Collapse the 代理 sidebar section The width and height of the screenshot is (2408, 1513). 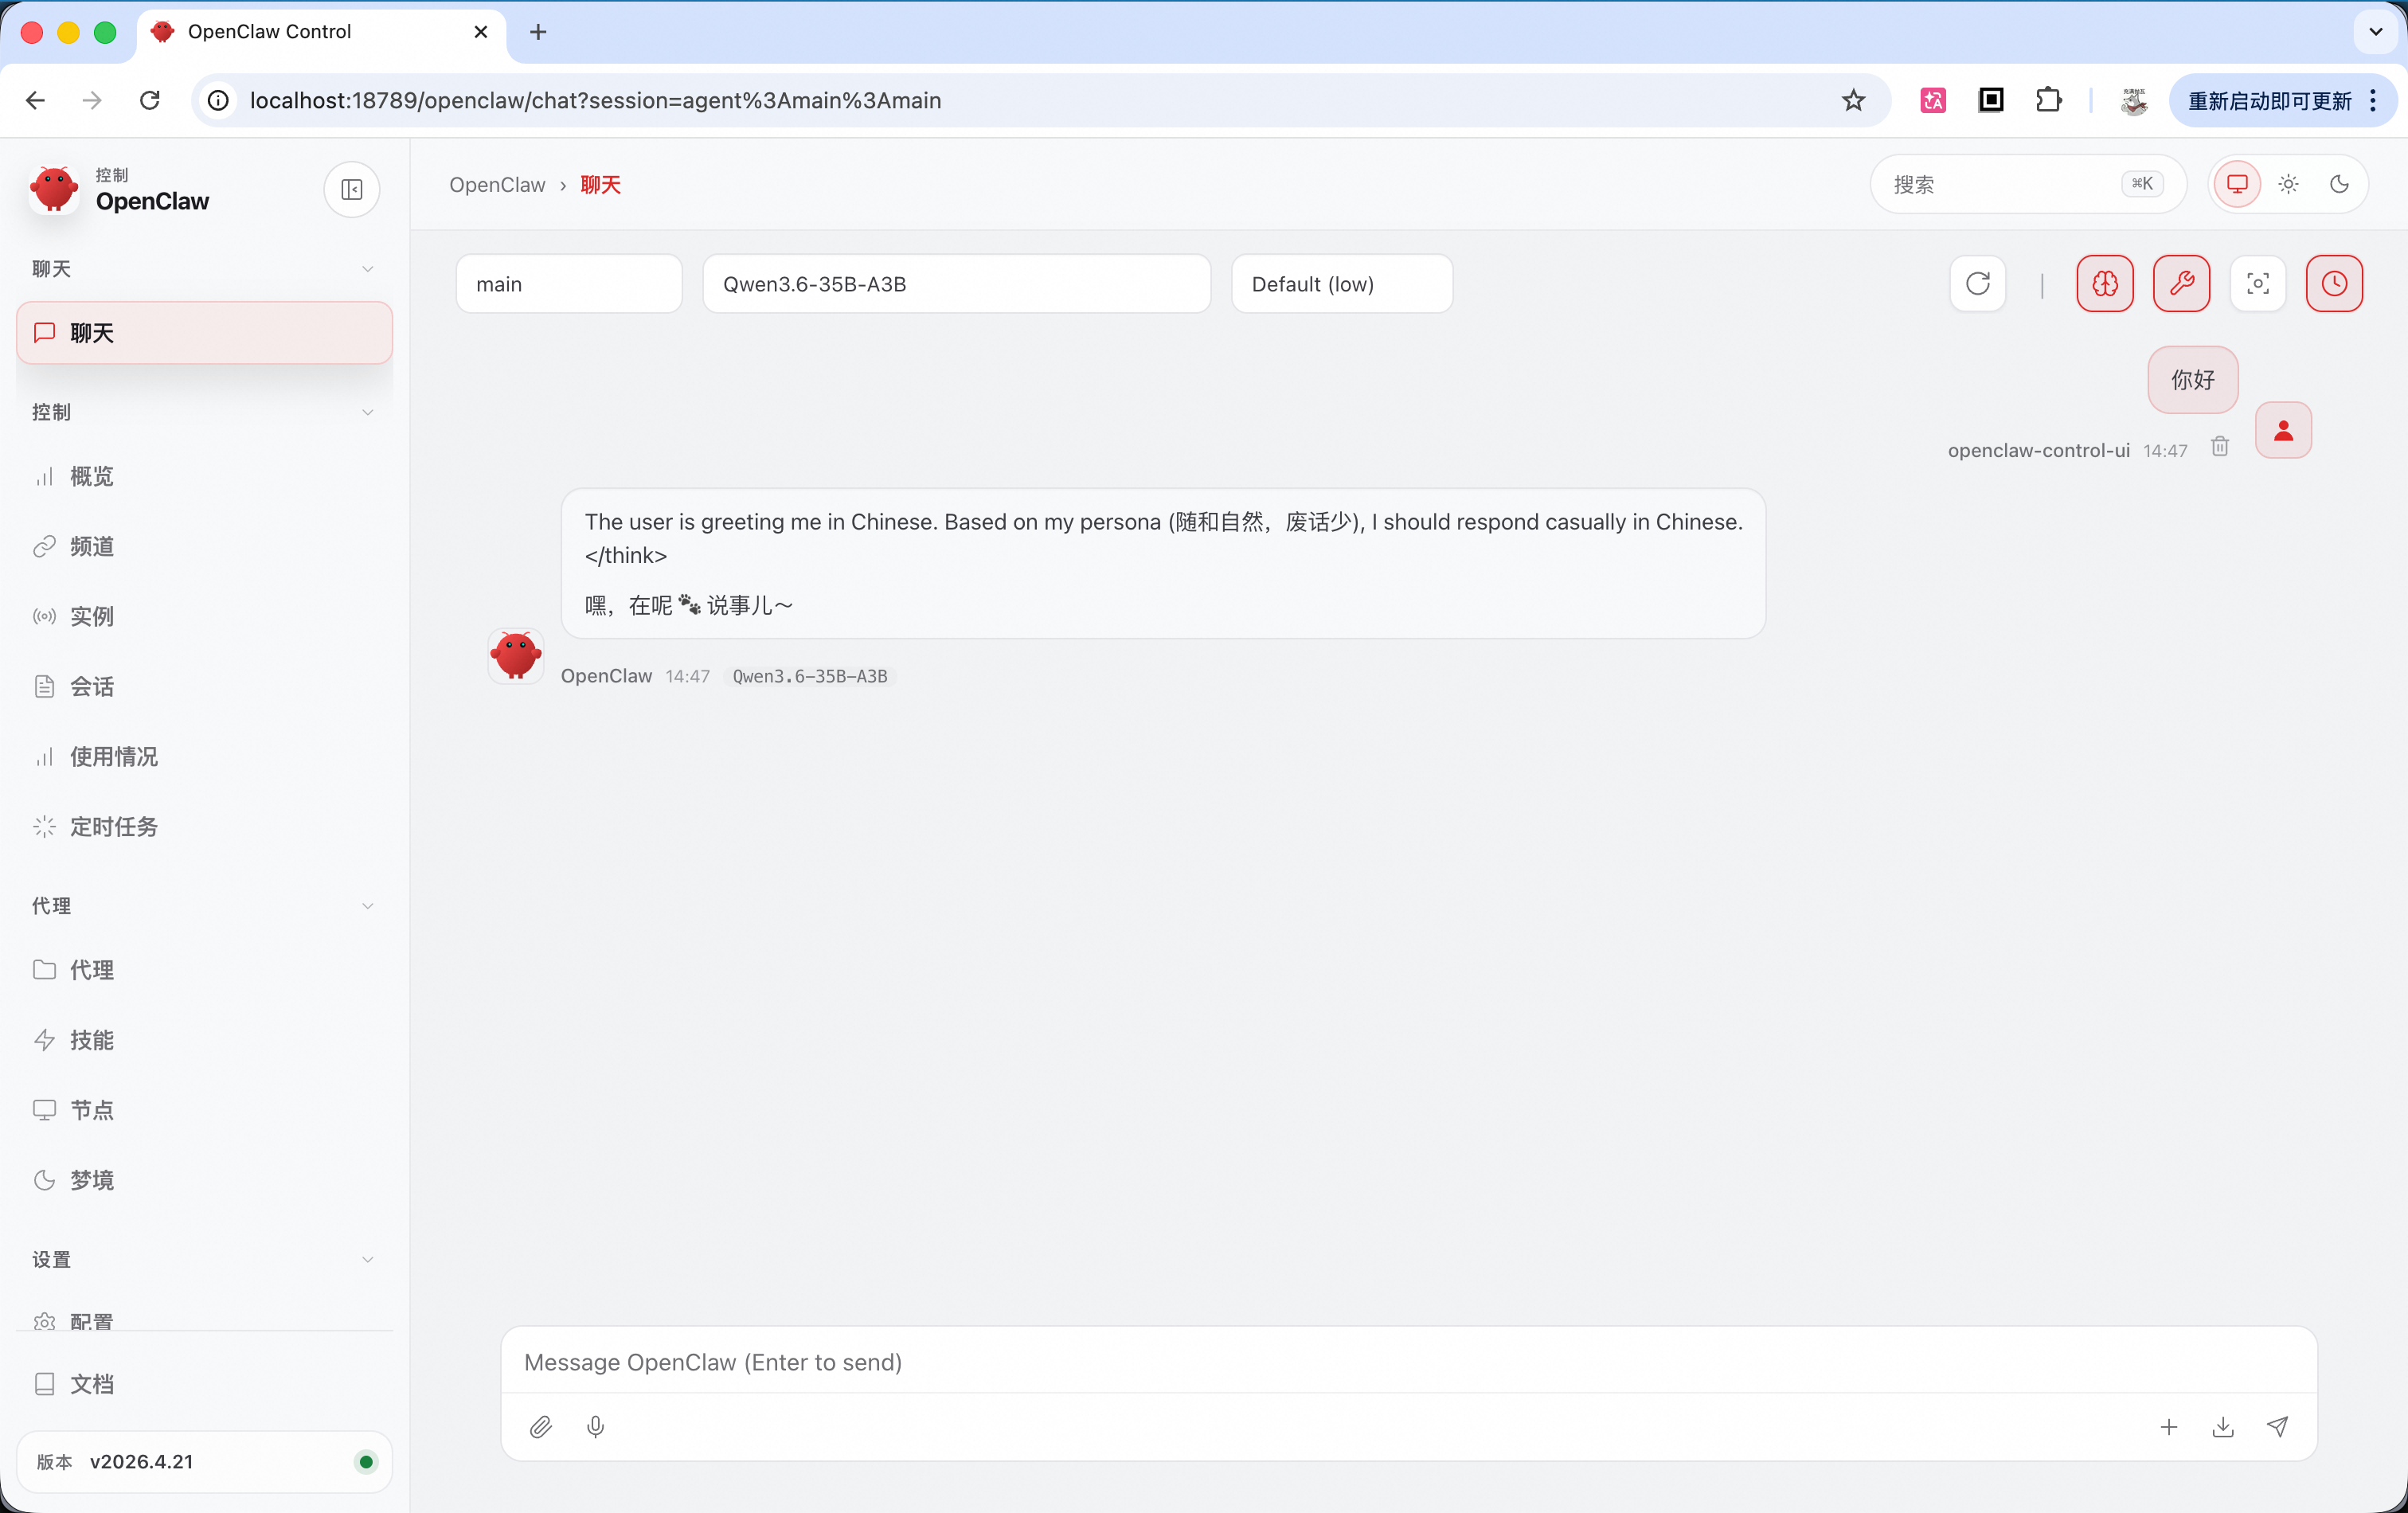[204, 906]
